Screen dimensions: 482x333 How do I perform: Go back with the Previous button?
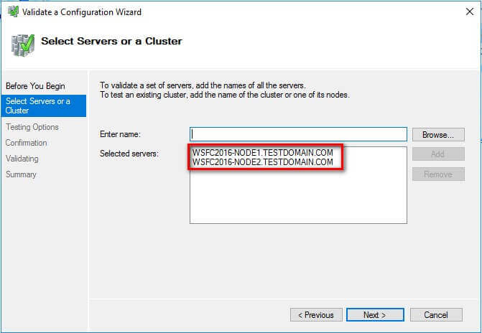point(316,314)
